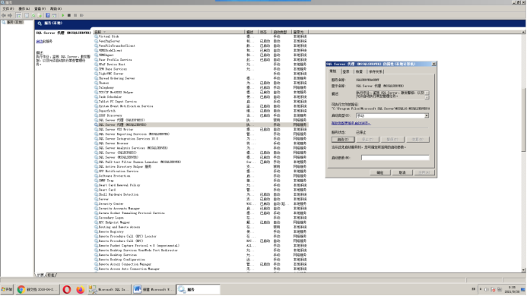527x296 pixels.
Task: Open the Help menu (帮助)
Action: click(56, 8)
